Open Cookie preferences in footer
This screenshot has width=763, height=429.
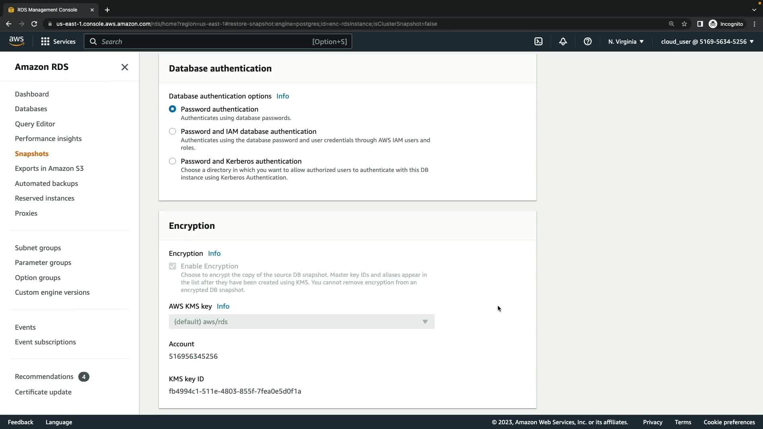click(729, 422)
